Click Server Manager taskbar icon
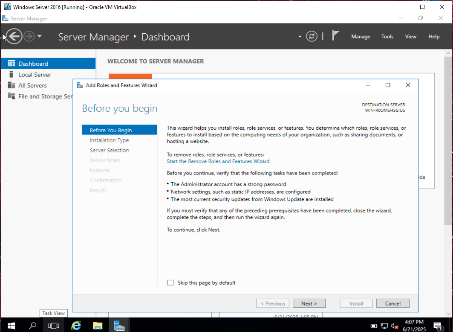 tap(119, 326)
